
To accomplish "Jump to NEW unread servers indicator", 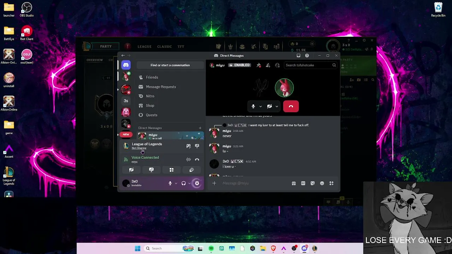I will tap(126, 134).
